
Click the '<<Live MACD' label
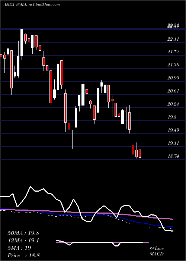pyautogui.click(x=157, y=251)
